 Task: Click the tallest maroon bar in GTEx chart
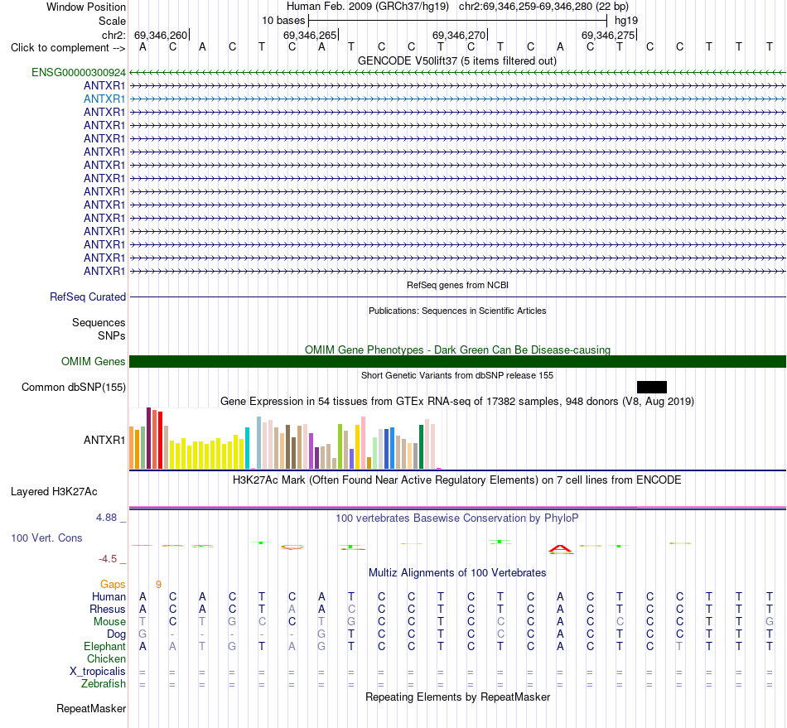click(148, 438)
